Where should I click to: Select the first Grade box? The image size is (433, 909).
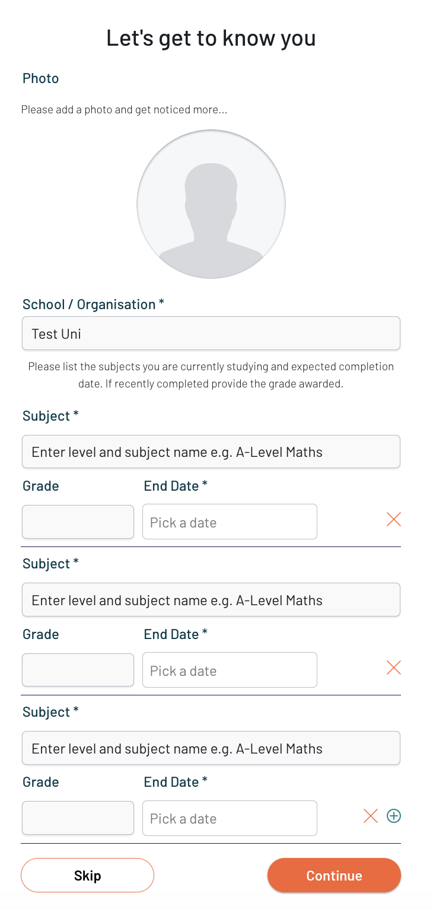tap(78, 522)
